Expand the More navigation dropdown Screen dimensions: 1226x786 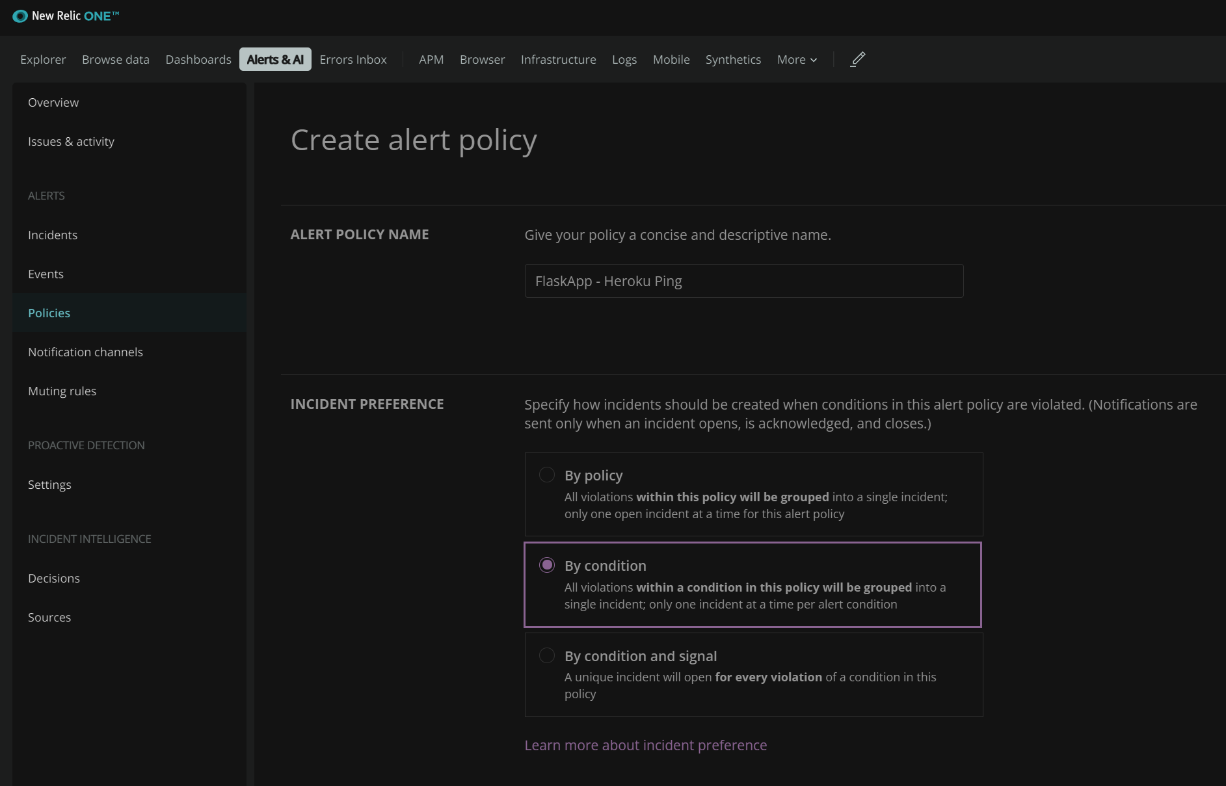point(797,59)
